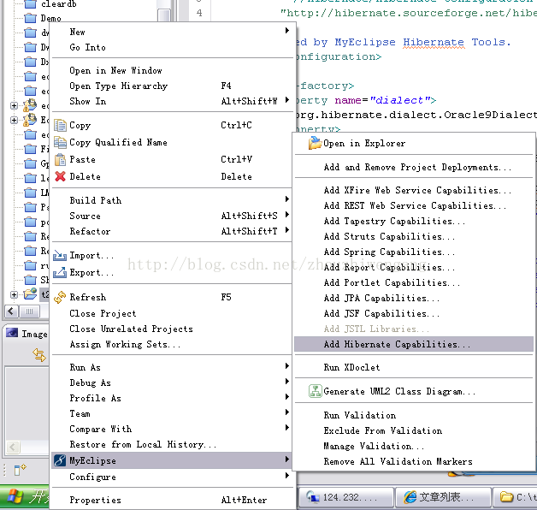Click the Refresh arrows icon
Image resolution: width=537 pixels, height=510 pixels.
tap(60, 297)
